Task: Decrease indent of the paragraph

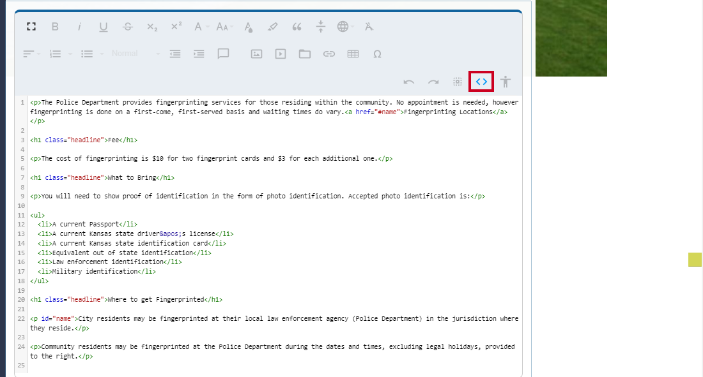Action: 175,54
